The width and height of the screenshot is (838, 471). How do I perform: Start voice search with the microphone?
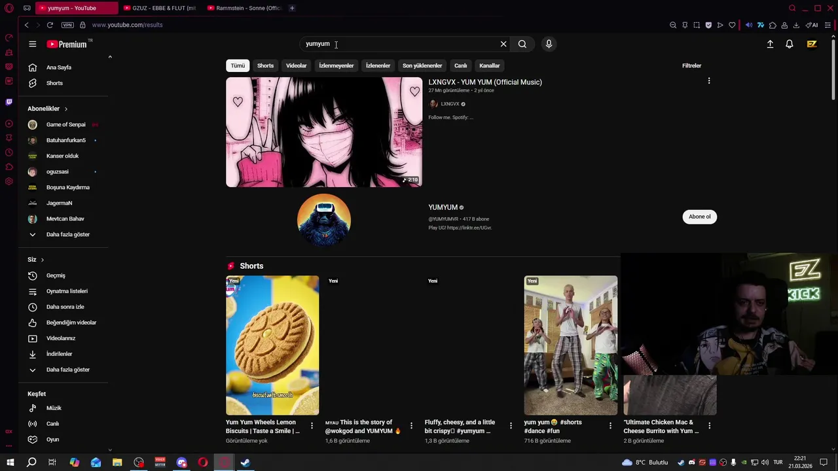(549, 44)
